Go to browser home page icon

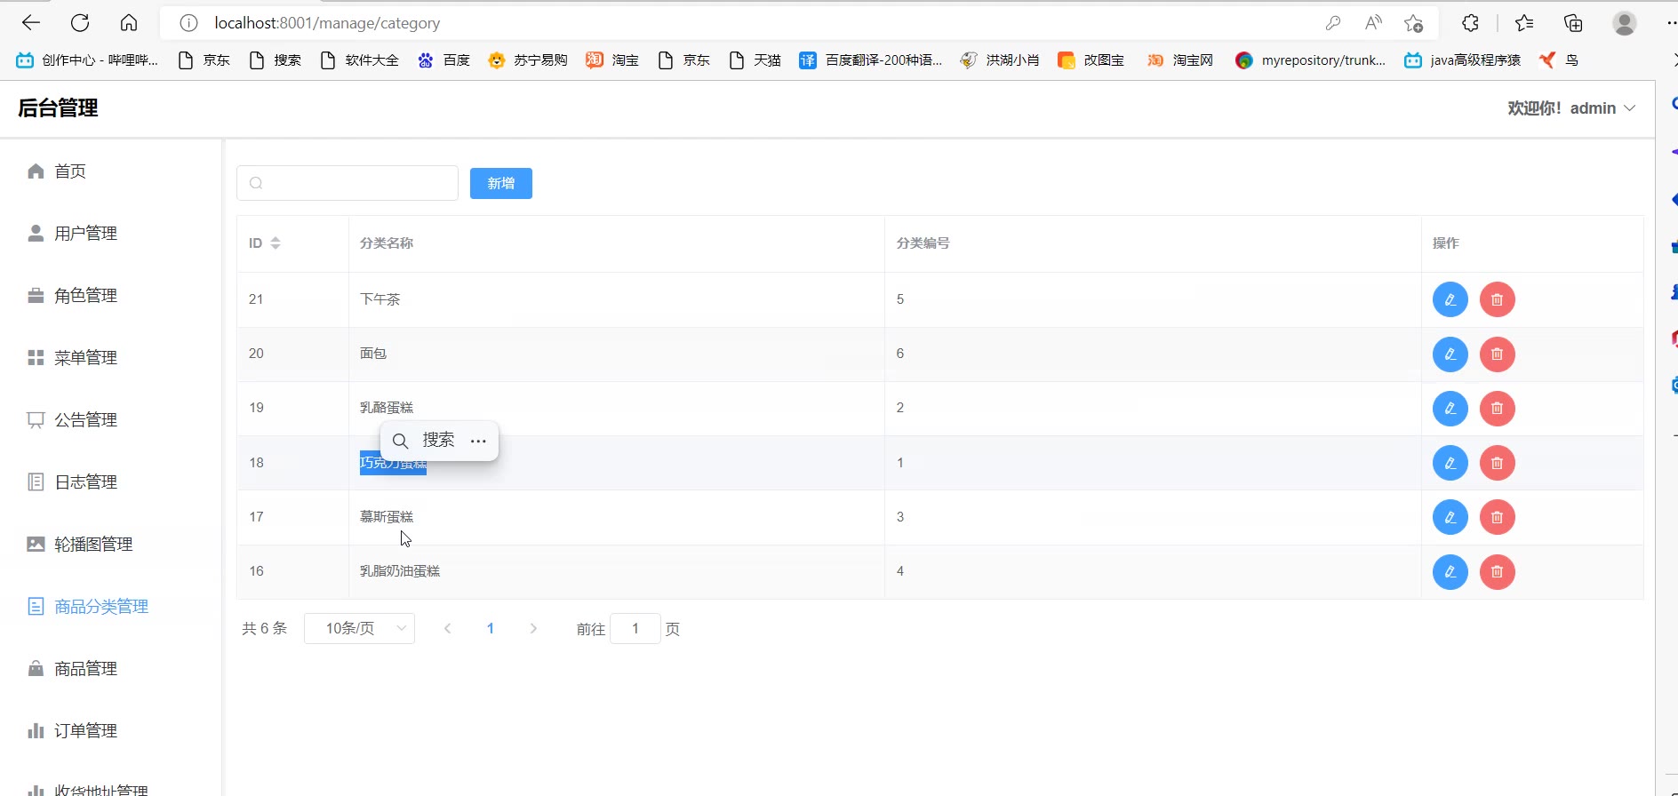click(129, 23)
